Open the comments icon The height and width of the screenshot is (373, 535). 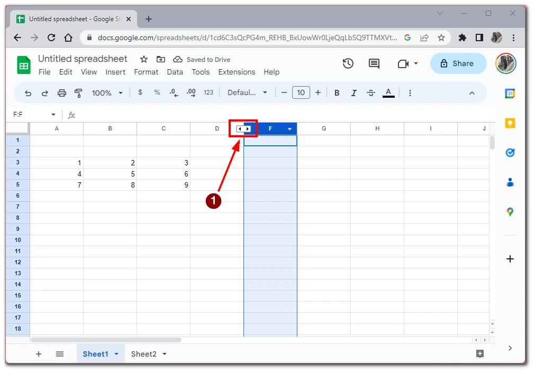pyautogui.click(x=374, y=63)
